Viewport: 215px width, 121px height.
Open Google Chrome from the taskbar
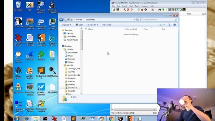coord(111,118)
